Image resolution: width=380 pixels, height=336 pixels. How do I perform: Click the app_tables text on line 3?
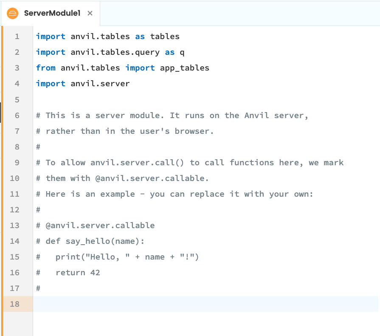(184, 68)
